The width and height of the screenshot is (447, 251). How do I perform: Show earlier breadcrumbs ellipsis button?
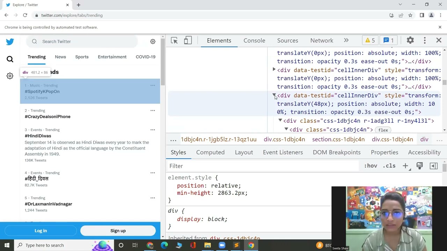(x=173, y=139)
